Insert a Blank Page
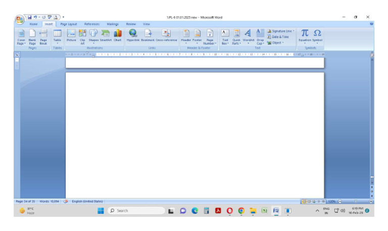This screenshot has width=388, height=231. 32,37
